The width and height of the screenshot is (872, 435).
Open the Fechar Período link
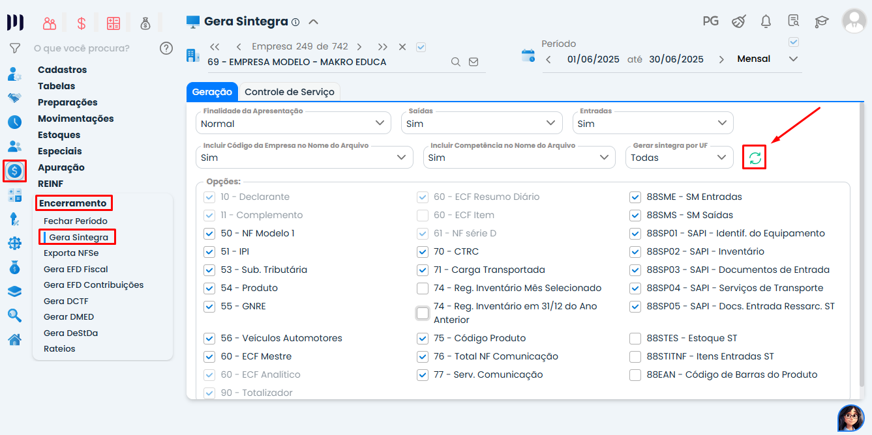pyautogui.click(x=76, y=221)
